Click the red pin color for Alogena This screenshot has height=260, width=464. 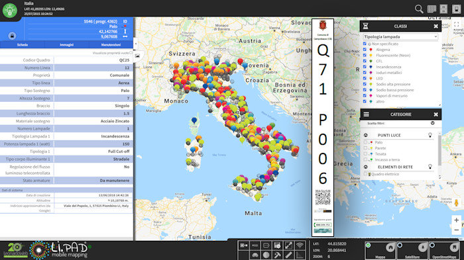pos(371,50)
